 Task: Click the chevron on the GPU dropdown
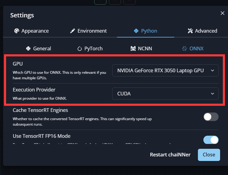[212, 71]
